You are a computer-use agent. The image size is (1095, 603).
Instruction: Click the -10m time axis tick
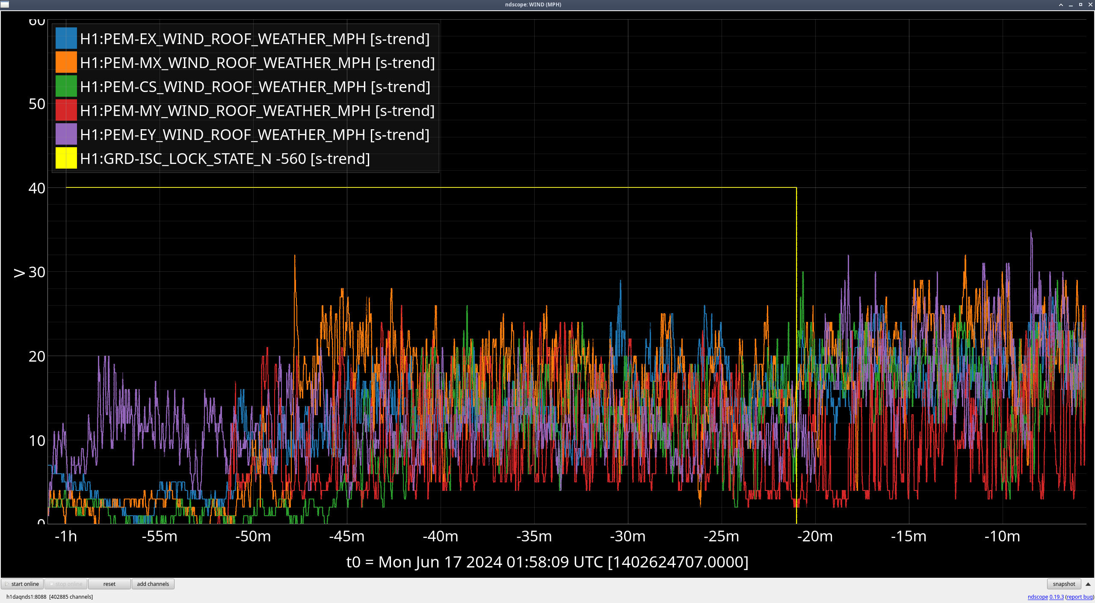coord(1002,536)
